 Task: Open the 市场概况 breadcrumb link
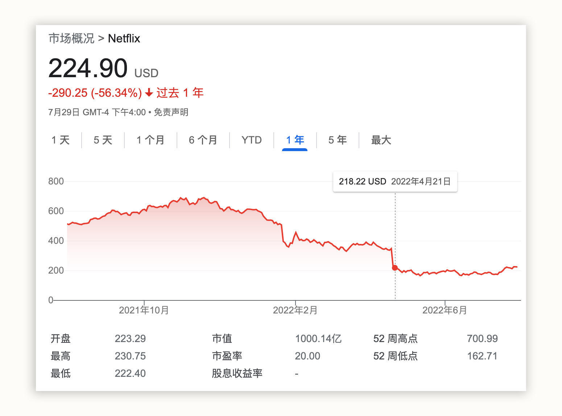click(71, 38)
